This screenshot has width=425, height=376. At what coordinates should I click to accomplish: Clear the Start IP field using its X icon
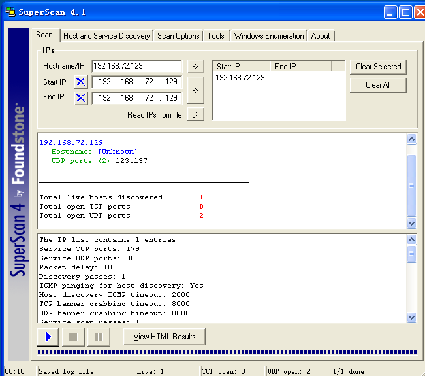click(x=81, y=82)
